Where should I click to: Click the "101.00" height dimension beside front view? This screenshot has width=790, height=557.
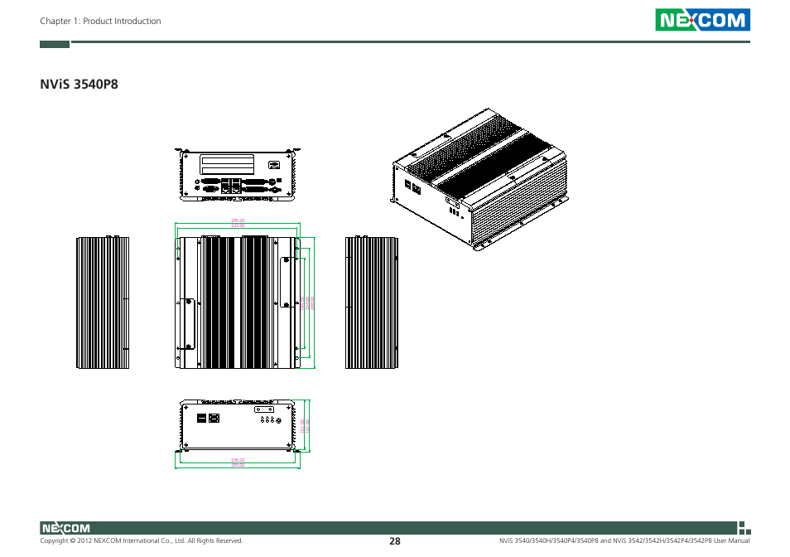pos(302,426)
